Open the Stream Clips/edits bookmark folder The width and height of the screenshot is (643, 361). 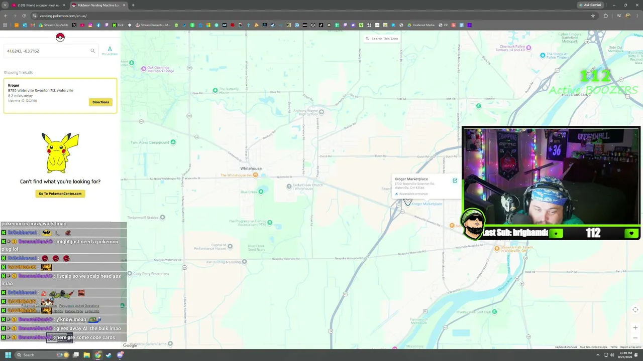point(54,25)
